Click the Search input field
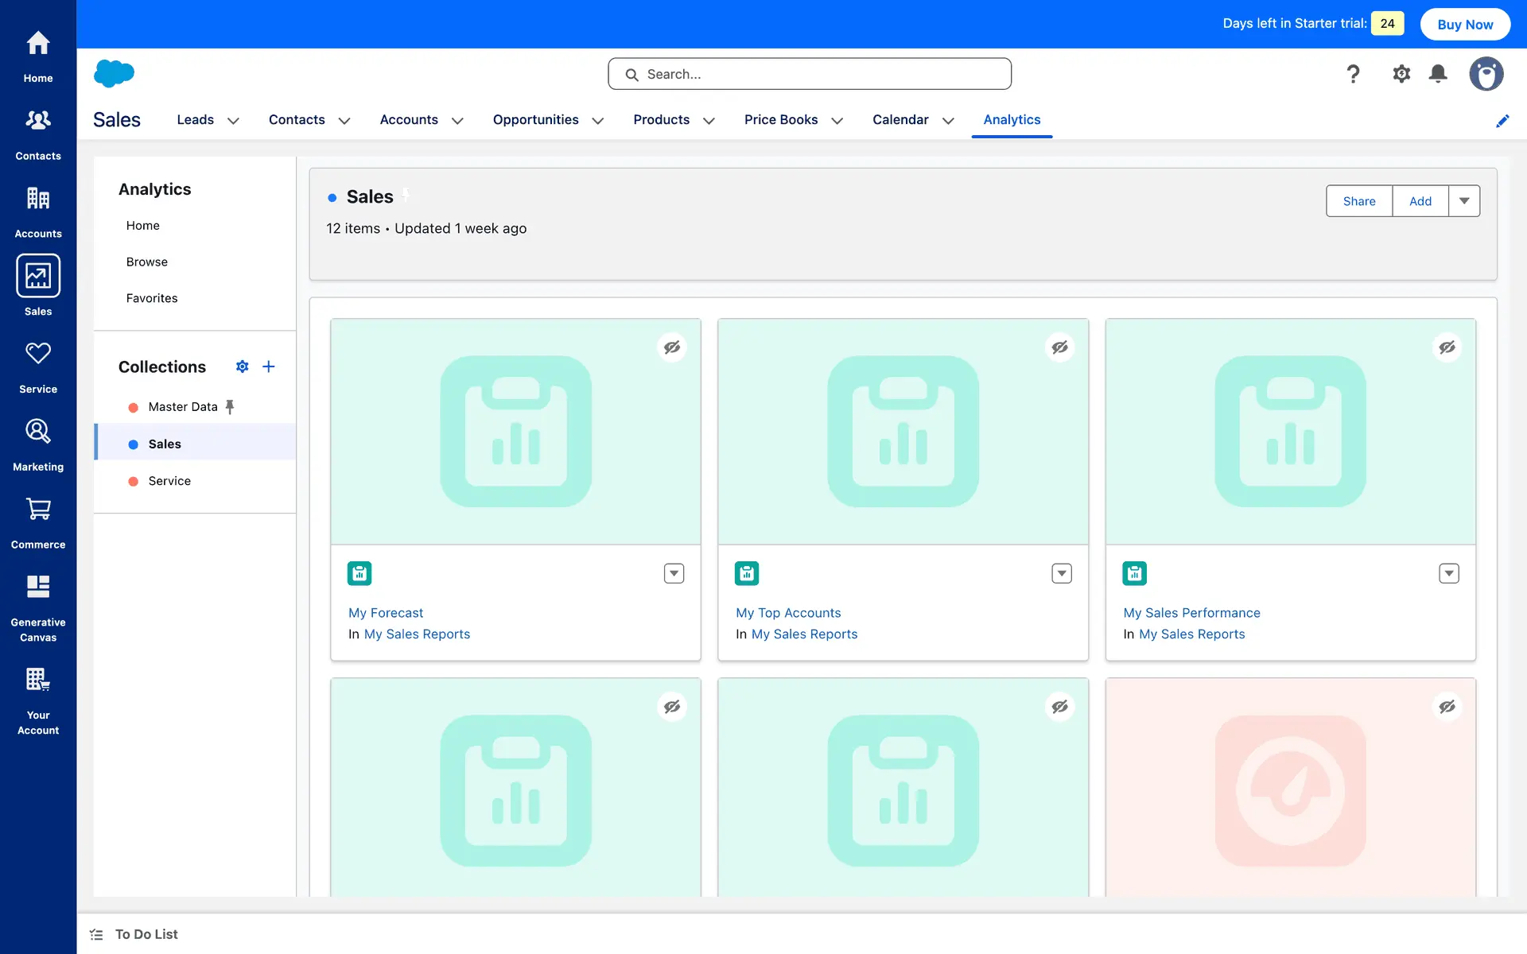The height and width of the screenshot is (954, 1527). coord(810,74)
